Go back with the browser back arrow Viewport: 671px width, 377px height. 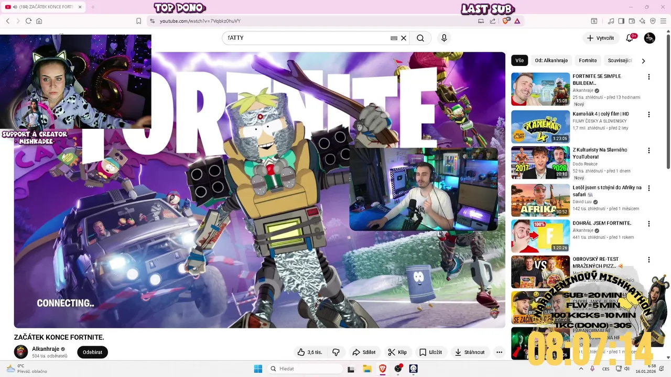pos(8,21)
